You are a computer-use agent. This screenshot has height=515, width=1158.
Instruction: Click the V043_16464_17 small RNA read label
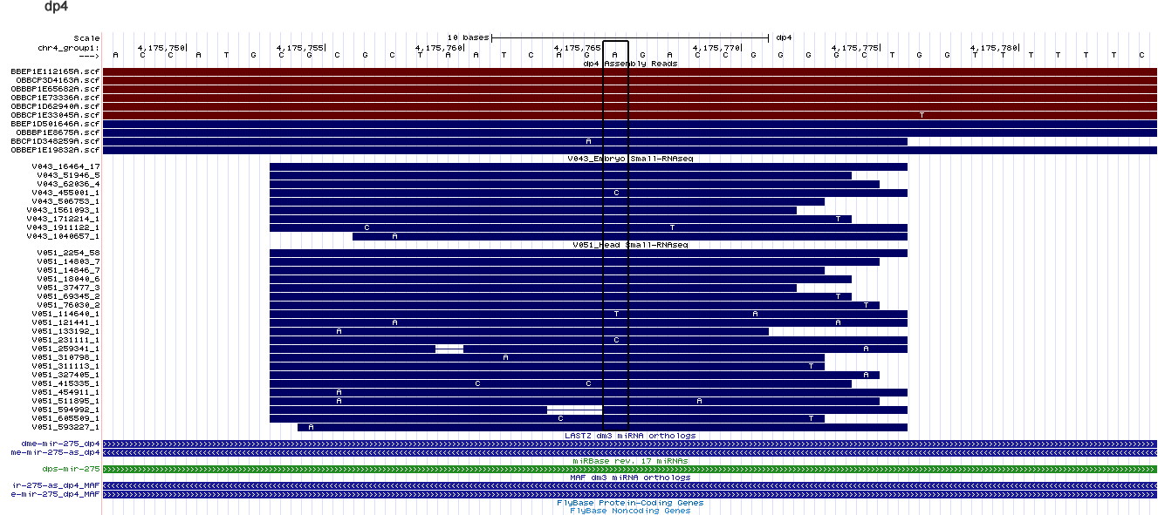pyautogui.click(x=65, y=166)
